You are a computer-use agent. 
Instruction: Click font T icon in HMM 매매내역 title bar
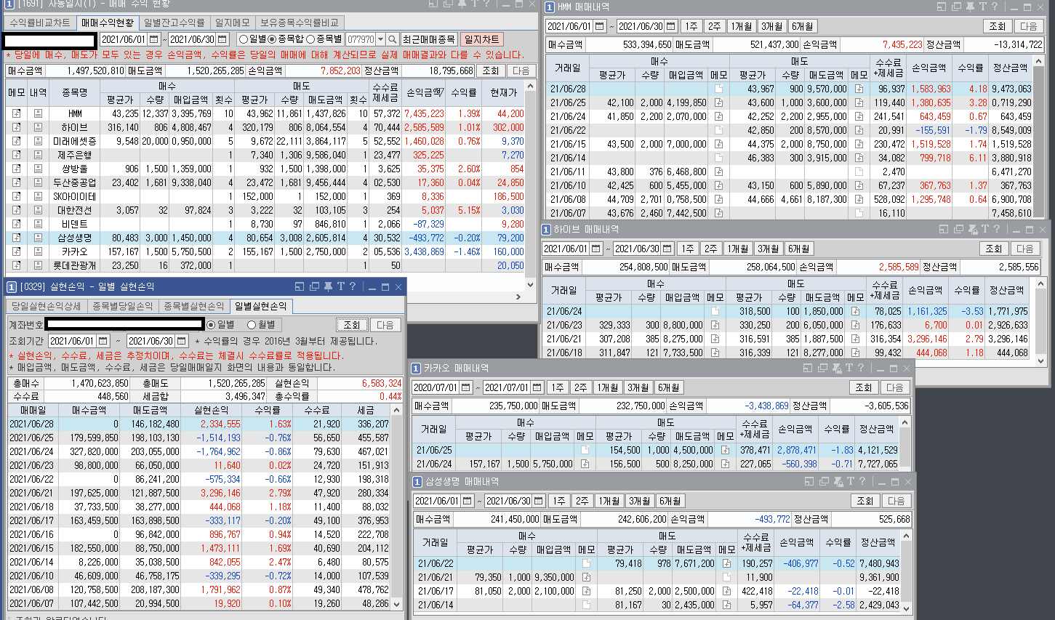pyautogui.click(x=983, y=7)
